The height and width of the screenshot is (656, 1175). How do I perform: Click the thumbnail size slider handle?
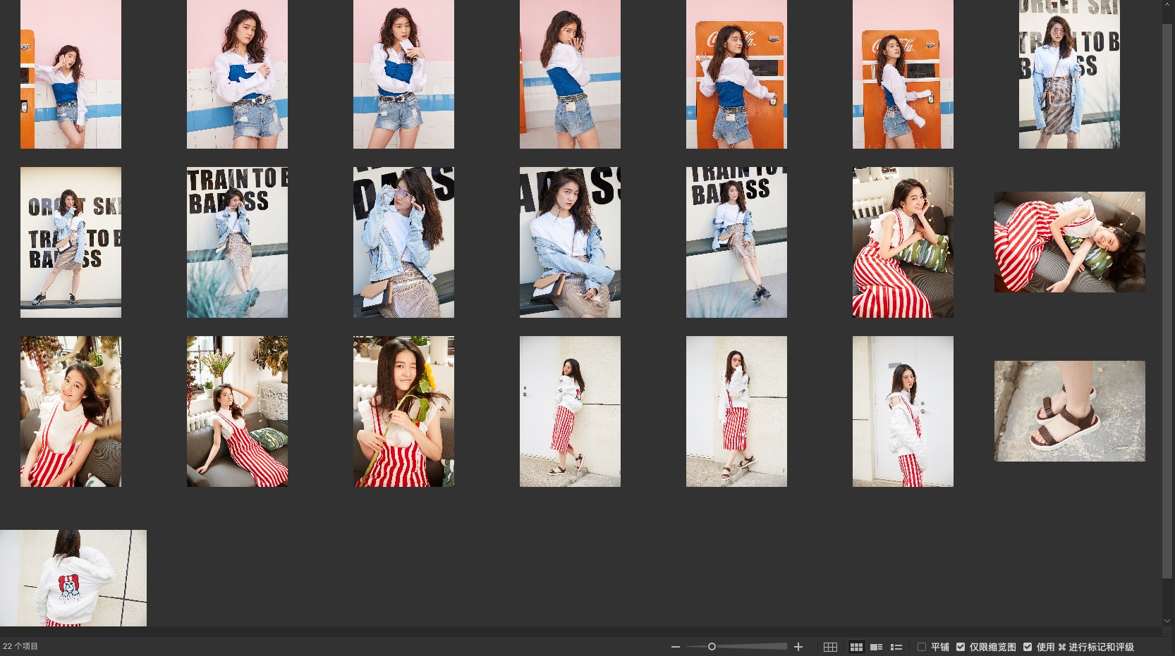(712, 647)
